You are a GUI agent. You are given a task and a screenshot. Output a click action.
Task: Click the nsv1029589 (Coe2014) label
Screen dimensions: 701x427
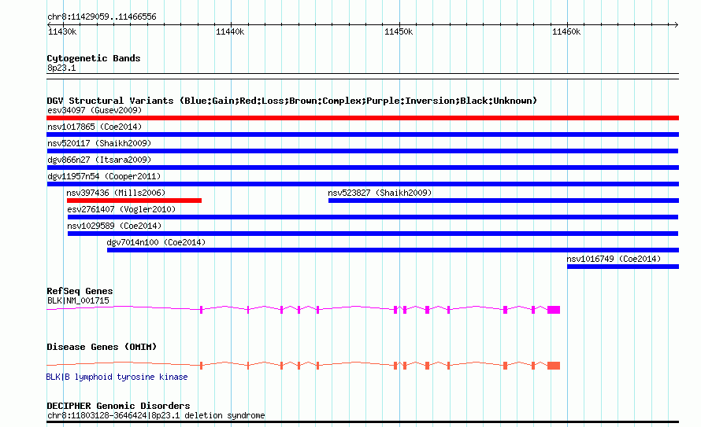[114, 226]
